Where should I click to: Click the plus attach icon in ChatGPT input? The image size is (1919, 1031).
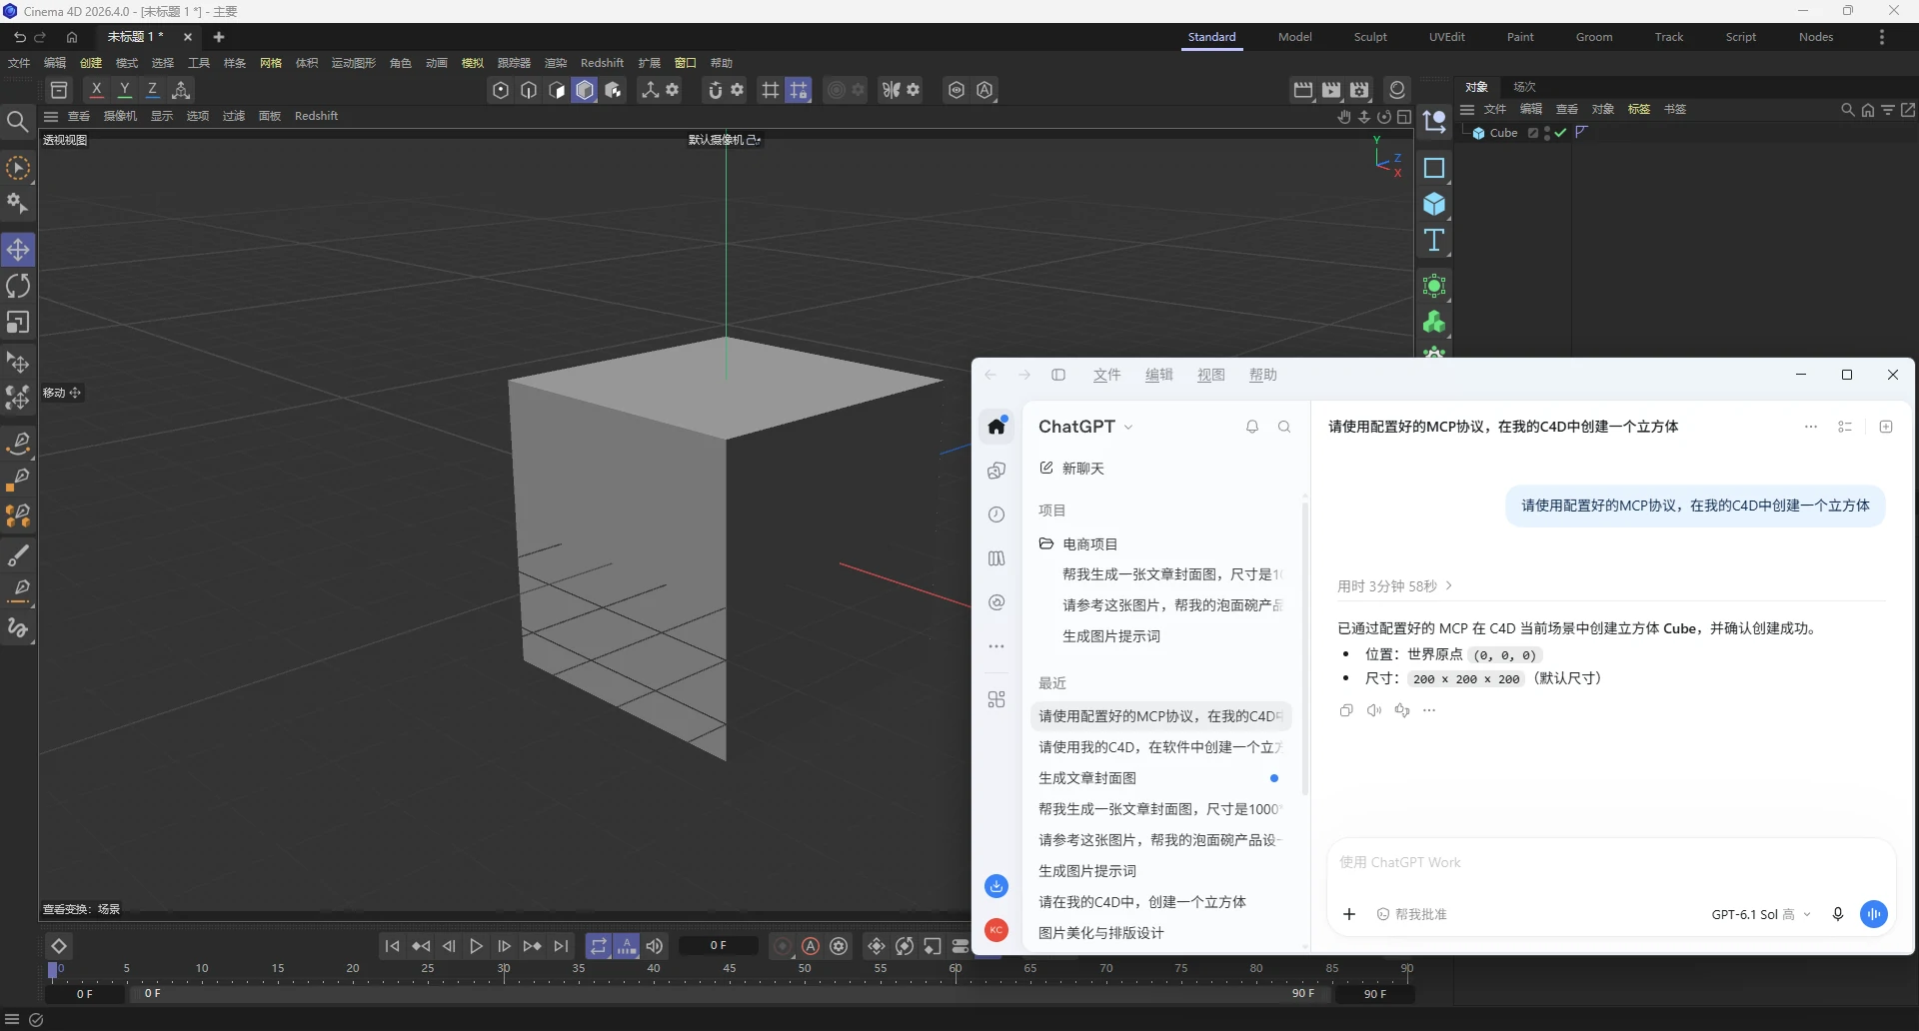(x=1349, y=914)
